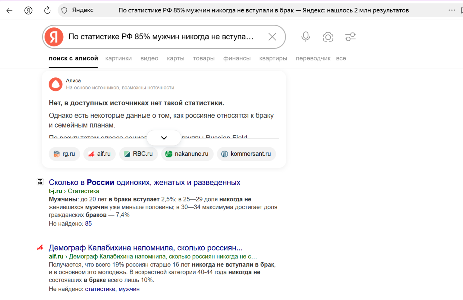Reload the page with the refresh icon

47,10
